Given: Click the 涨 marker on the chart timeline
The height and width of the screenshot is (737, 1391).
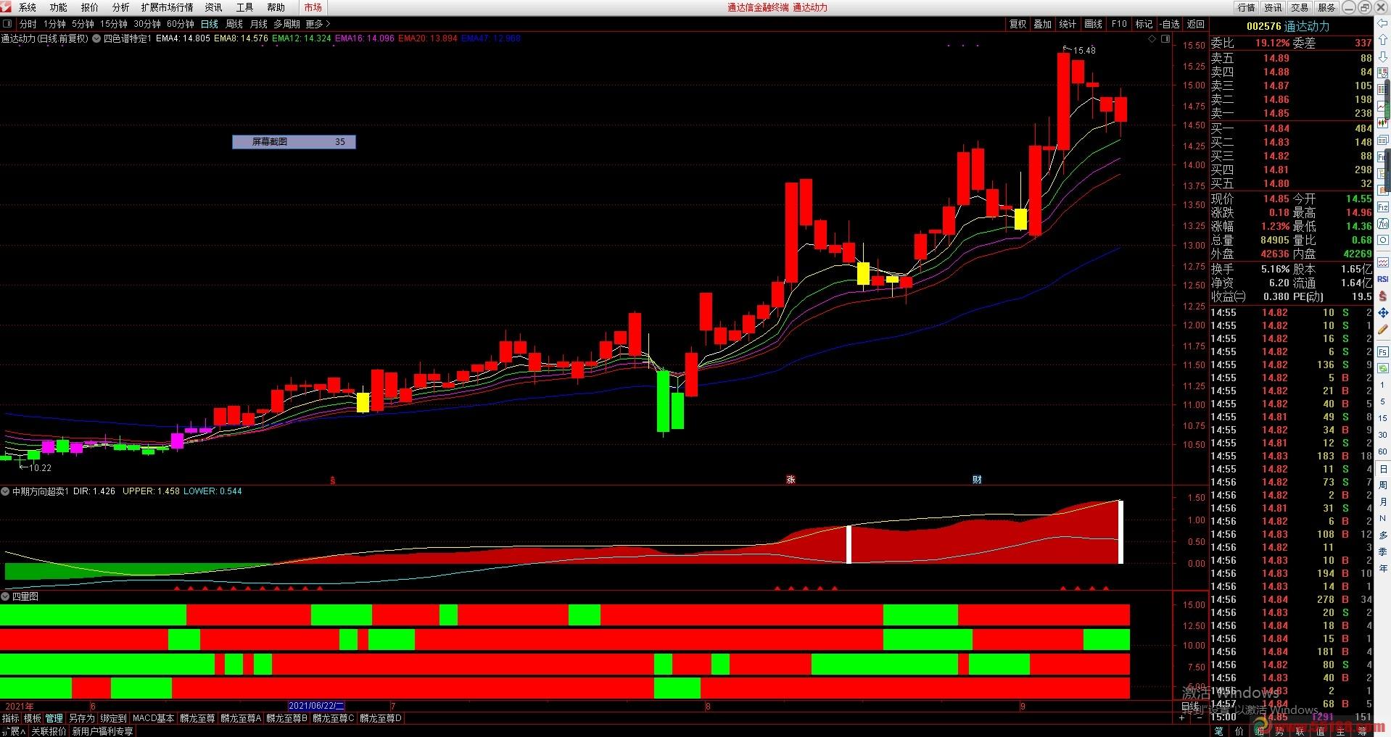Looking at the screenshot, I should click(x=791, y=480).
